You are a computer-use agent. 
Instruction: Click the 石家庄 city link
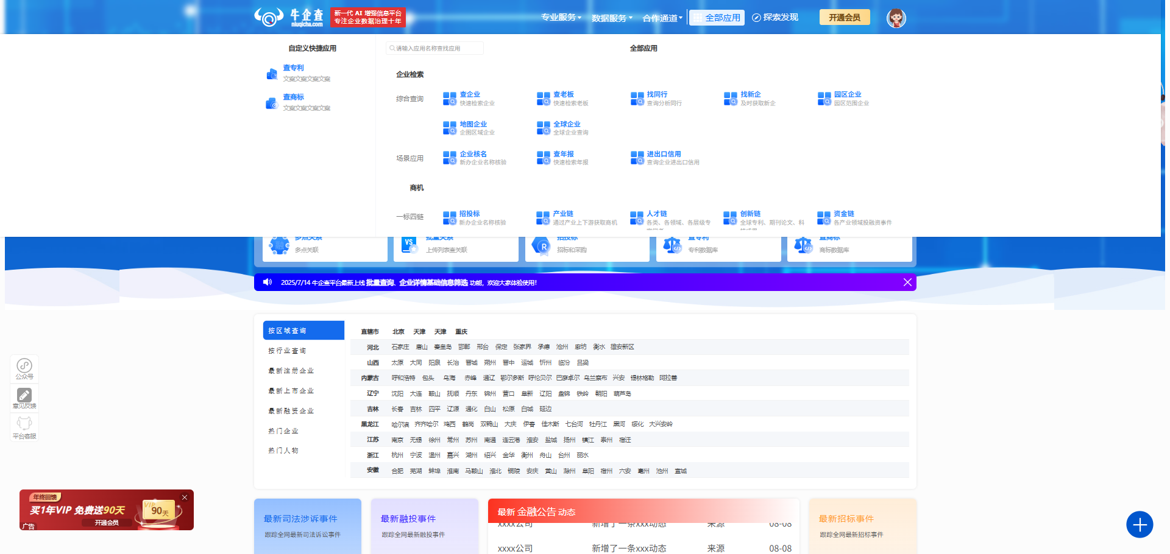point(400,347)
